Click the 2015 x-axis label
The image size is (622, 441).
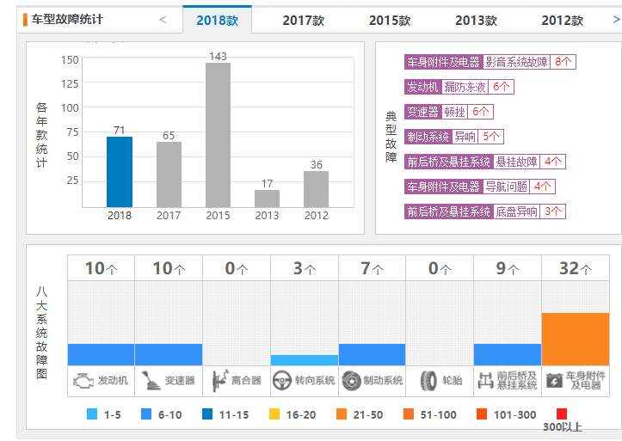tap(218, 216)
